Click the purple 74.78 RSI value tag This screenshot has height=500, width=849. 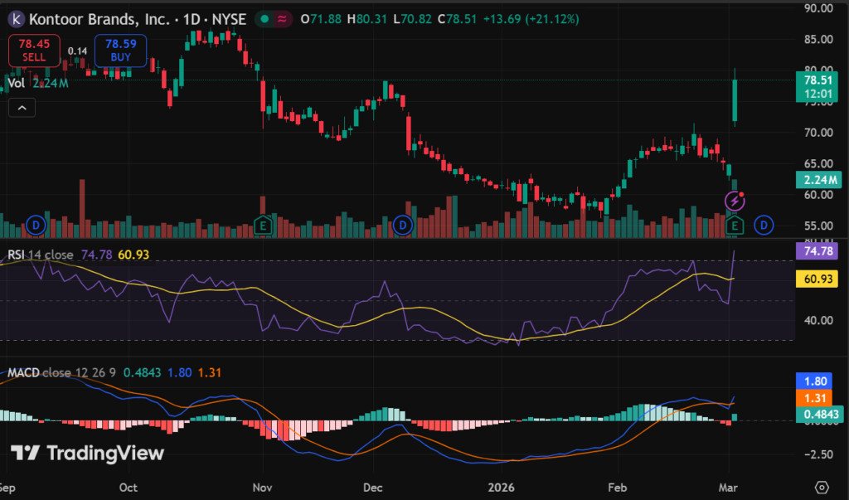coord(817,250)
